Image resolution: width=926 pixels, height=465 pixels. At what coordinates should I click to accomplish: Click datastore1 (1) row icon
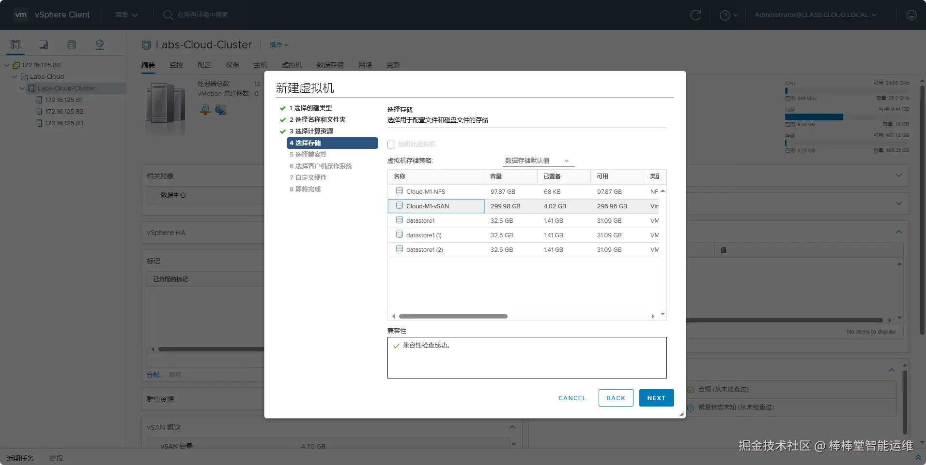point(400,234)
